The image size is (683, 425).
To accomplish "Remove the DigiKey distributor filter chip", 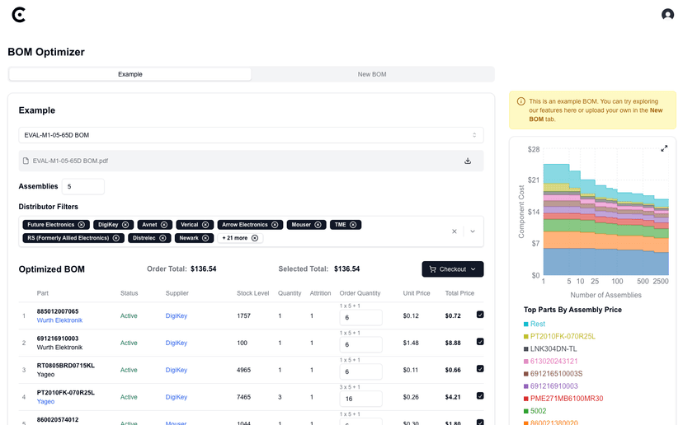I will [x=125, y=225].
